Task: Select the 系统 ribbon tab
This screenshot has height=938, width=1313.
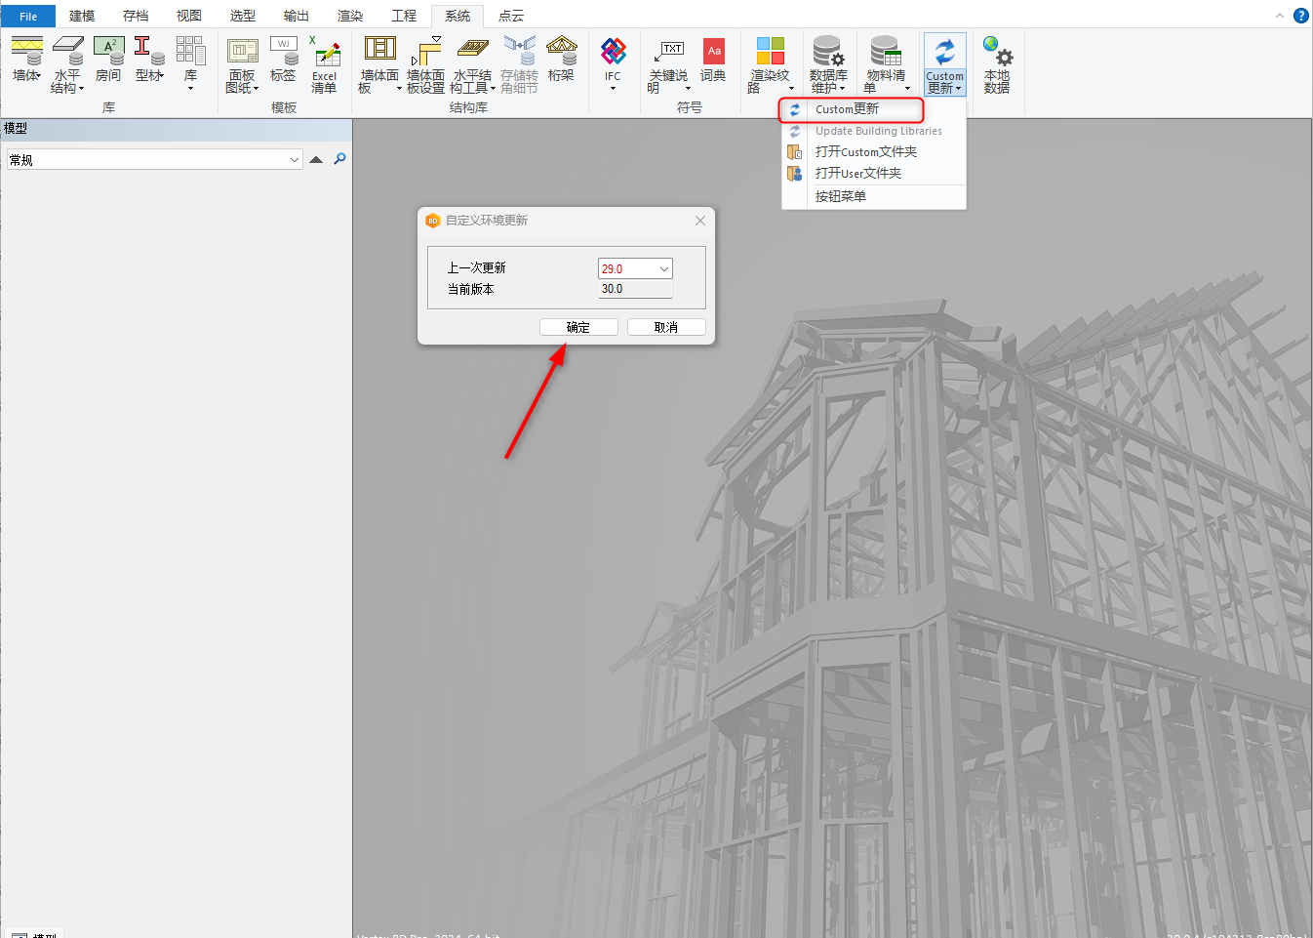Action: (x=458, y=16)
